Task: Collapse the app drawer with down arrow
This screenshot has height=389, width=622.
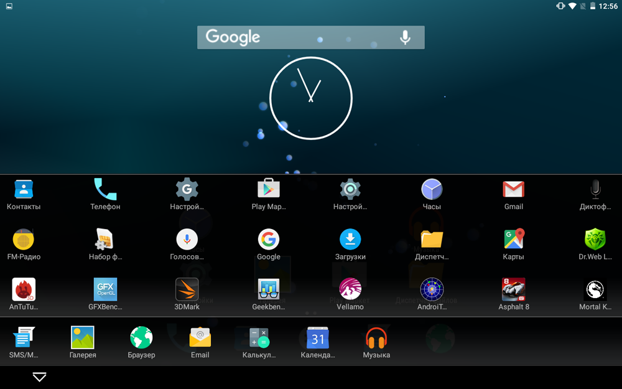Action: pyautogui.click(x=39, y=377)
